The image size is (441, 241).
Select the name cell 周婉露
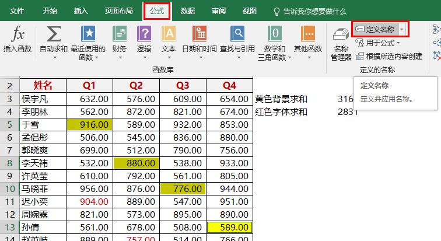coord(43,215)
